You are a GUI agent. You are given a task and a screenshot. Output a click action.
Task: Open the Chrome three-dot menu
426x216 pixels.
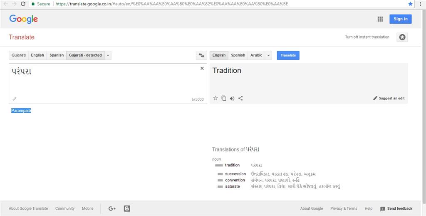click(421, 4)
